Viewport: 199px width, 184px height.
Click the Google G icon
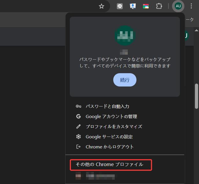(78, 116)
